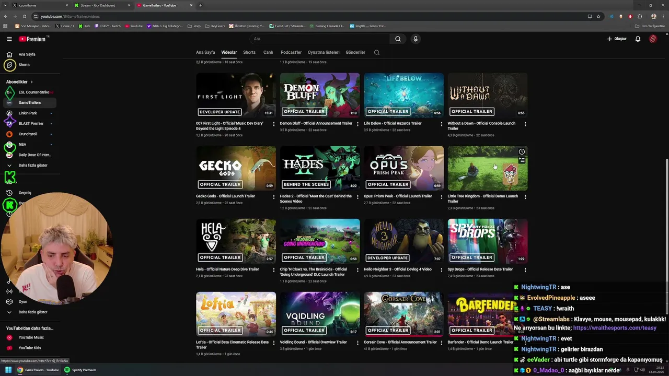
Task: Open a new browser tab
Action: point(201,5)
